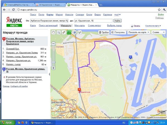Click the Яндекс карты logo
The image size is (167, 125).
[x=14, y=22]
